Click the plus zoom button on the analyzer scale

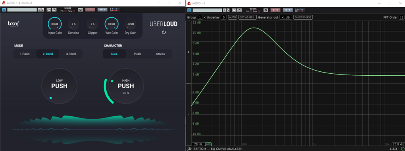(188, 52)
